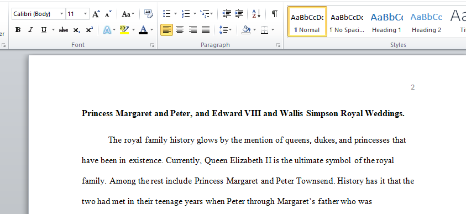
Task: Click Increase Indent icon
Action: pyautogui.click(x=239, y=14)
